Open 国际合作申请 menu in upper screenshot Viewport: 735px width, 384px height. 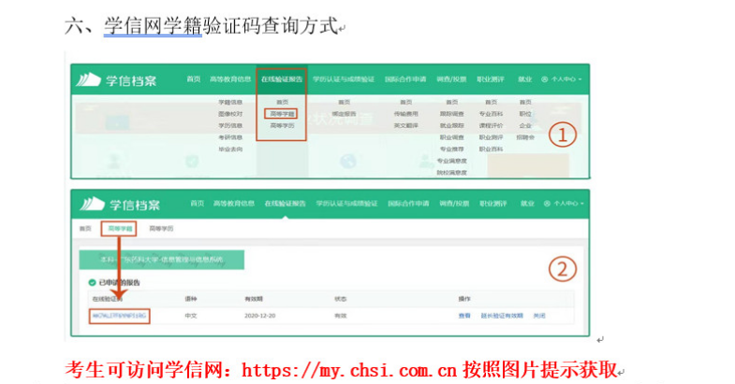click(x=405, y=79)
